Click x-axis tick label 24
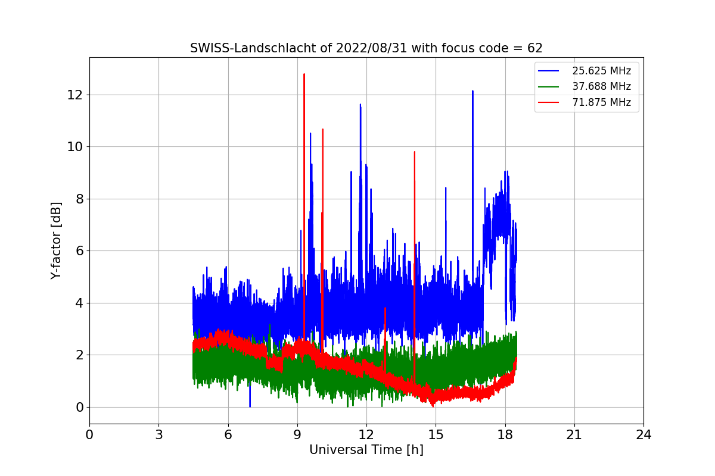The image size is (715, 476). click(x=643, y=435)
